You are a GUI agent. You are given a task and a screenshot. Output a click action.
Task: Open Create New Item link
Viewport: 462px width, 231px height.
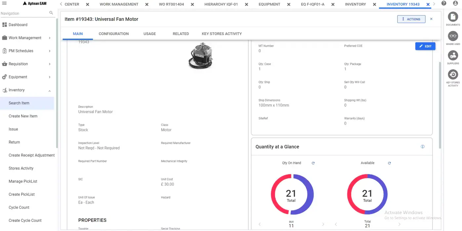23,116
